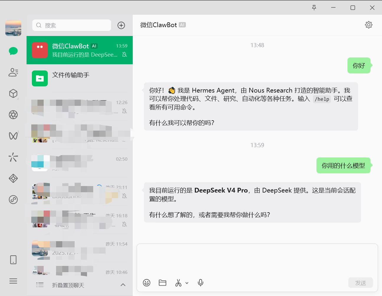Click the profile avatar at top left
The height and width of the screenshot is (296, 382).
pos(13,28)
